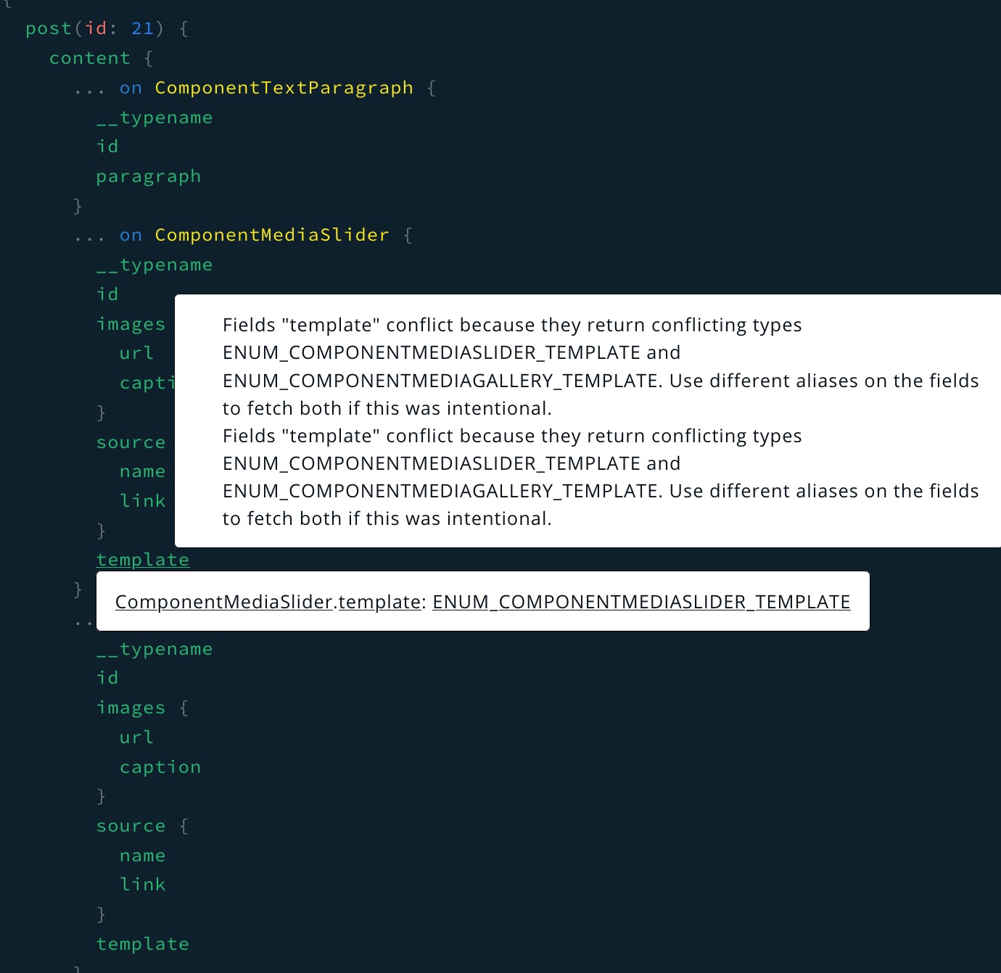Select the content field
The width and height of the screenshot is (1001, 973).
coord(89,57)
